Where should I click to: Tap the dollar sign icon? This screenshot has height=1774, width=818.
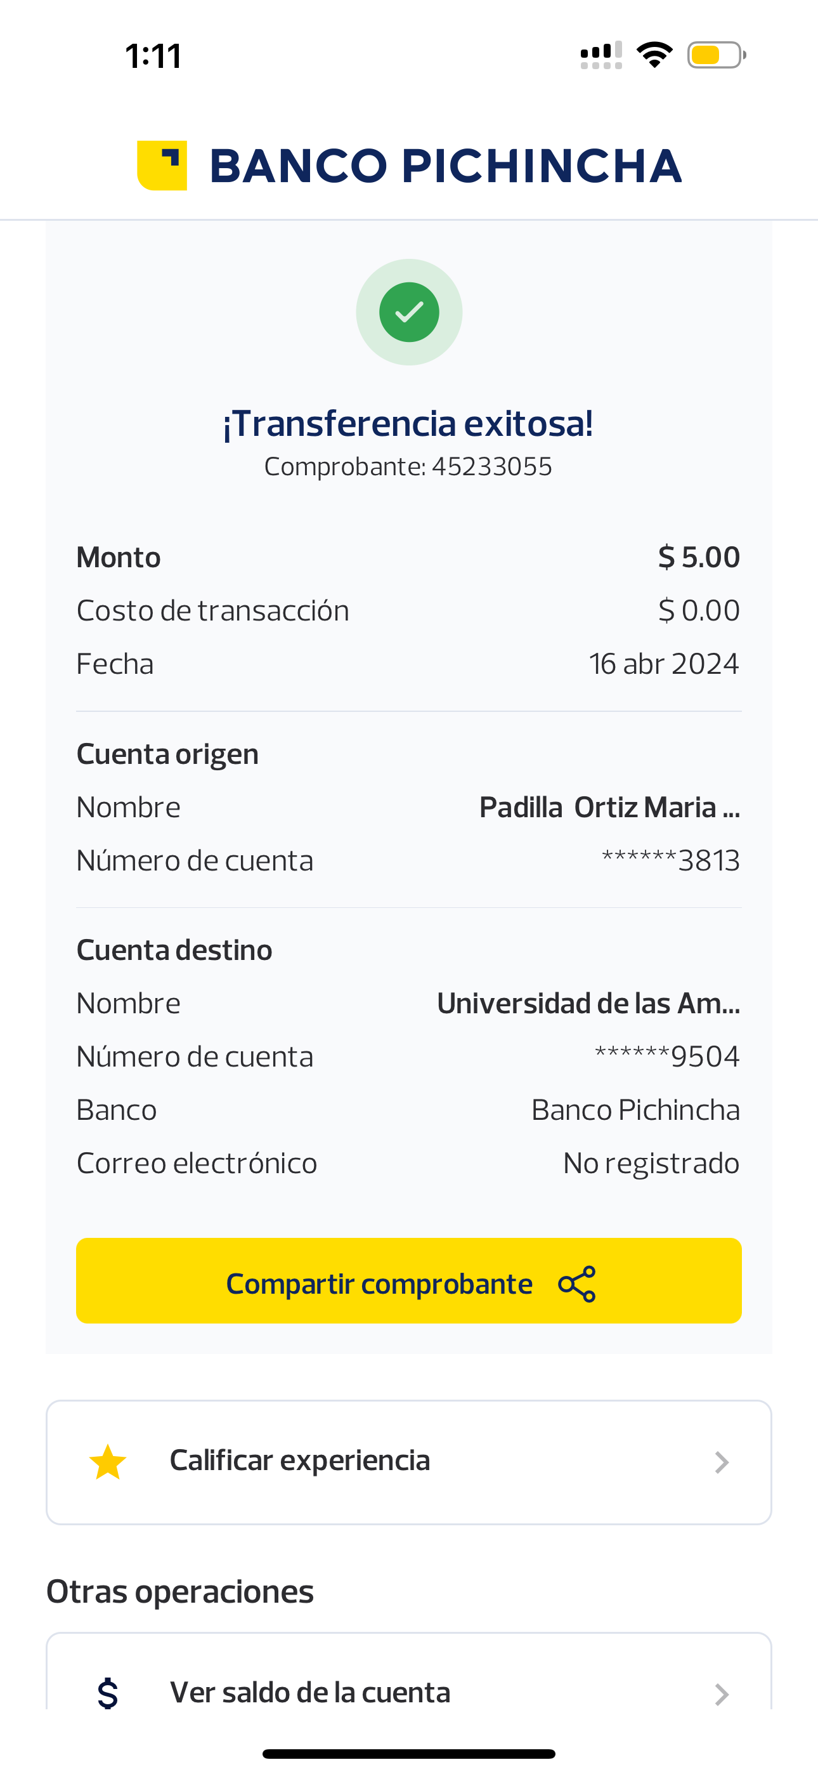tap(107, 1693)
